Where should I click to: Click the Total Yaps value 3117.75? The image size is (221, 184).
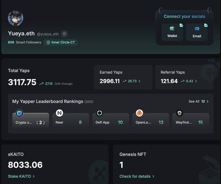tap(22, 82)
